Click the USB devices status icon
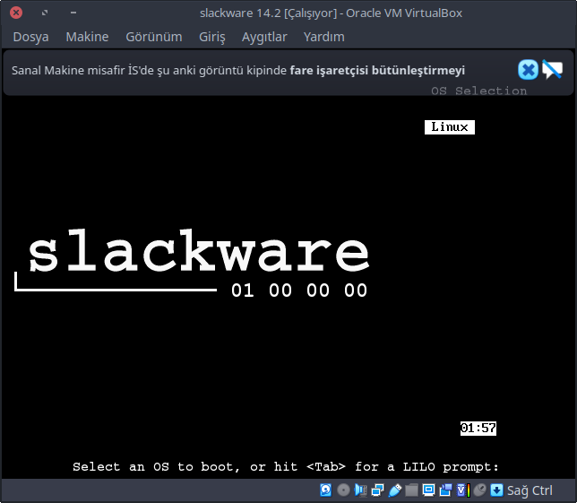577x503 pixels. pos(395,490)
